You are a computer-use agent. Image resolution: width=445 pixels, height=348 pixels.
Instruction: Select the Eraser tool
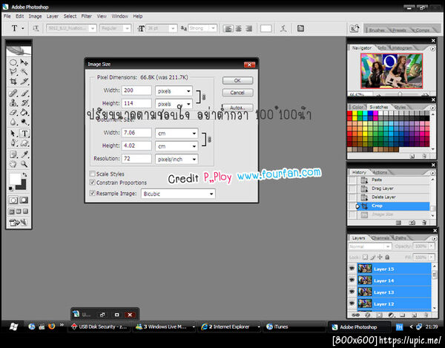pos(13,112)
